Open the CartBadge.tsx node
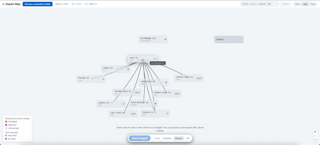Screen dimensions: 320x145 (x=153, y=40)
